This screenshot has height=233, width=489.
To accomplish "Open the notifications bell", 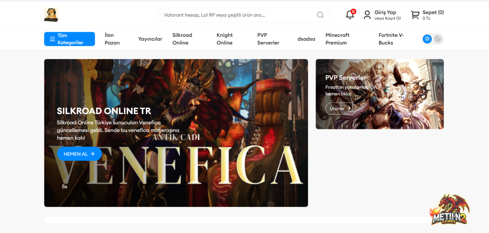I will tap(350, 15).
